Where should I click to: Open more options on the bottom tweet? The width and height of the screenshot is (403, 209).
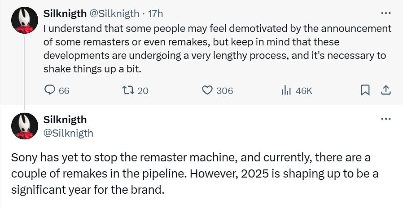tap(385, 119)
